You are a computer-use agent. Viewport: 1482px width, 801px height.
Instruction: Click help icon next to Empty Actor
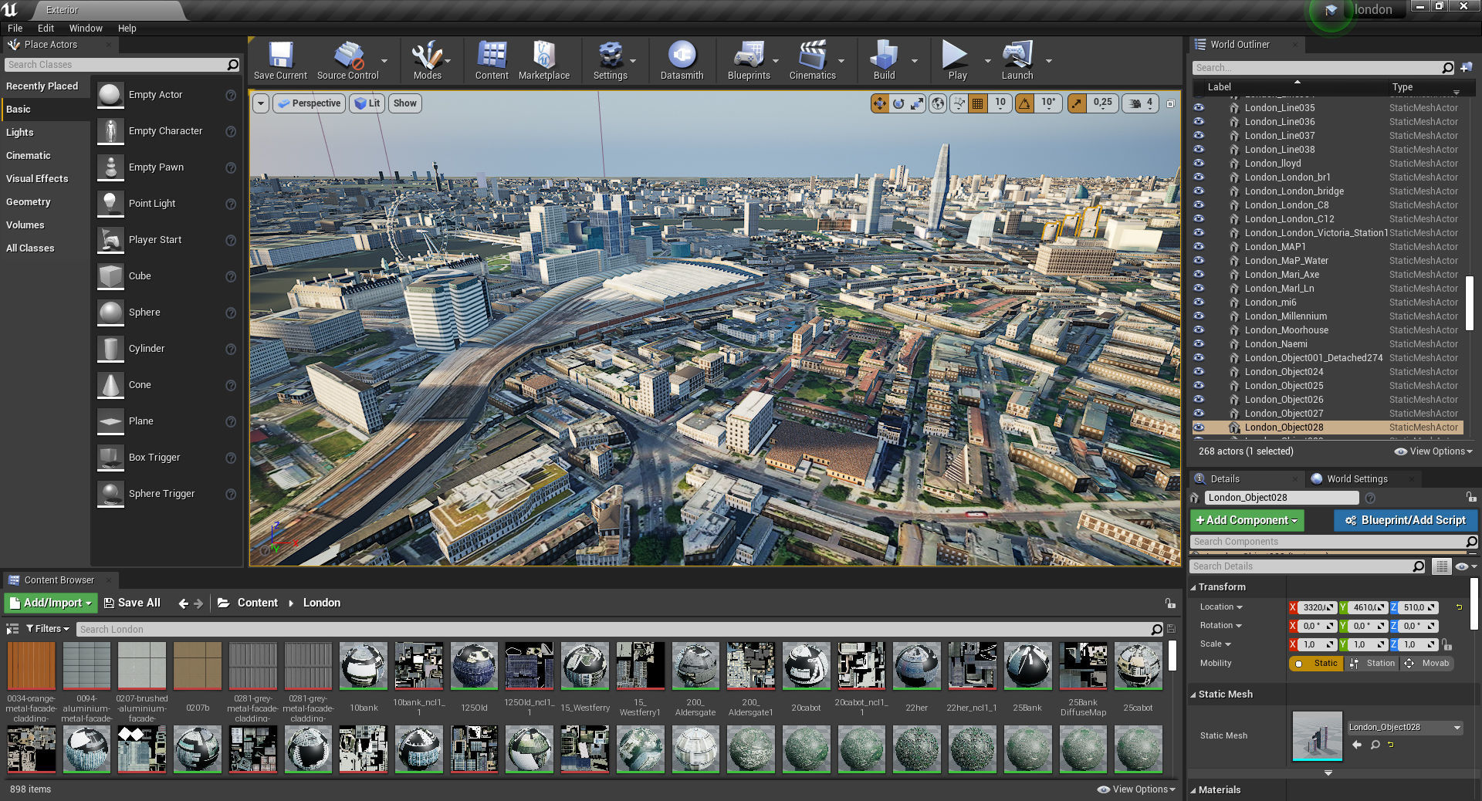tap(231, 95)
